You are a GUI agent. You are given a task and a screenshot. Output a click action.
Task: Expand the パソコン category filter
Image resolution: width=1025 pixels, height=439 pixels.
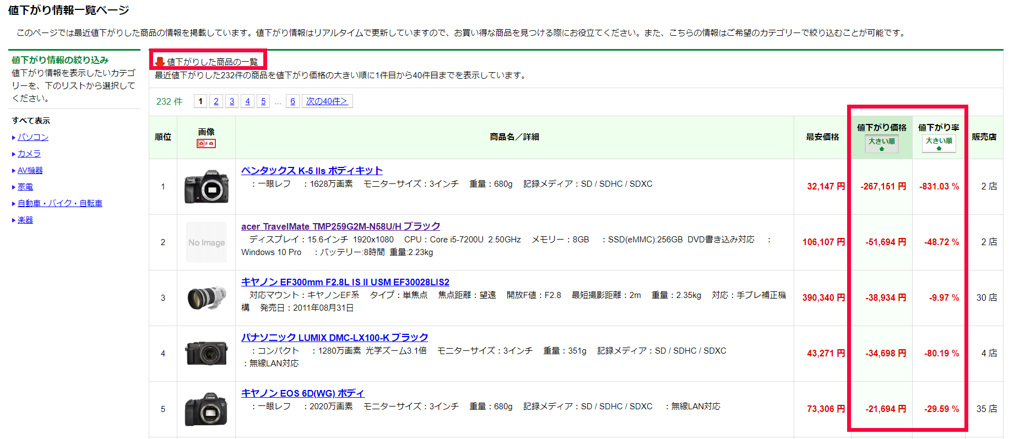click(x=33, y=137)
